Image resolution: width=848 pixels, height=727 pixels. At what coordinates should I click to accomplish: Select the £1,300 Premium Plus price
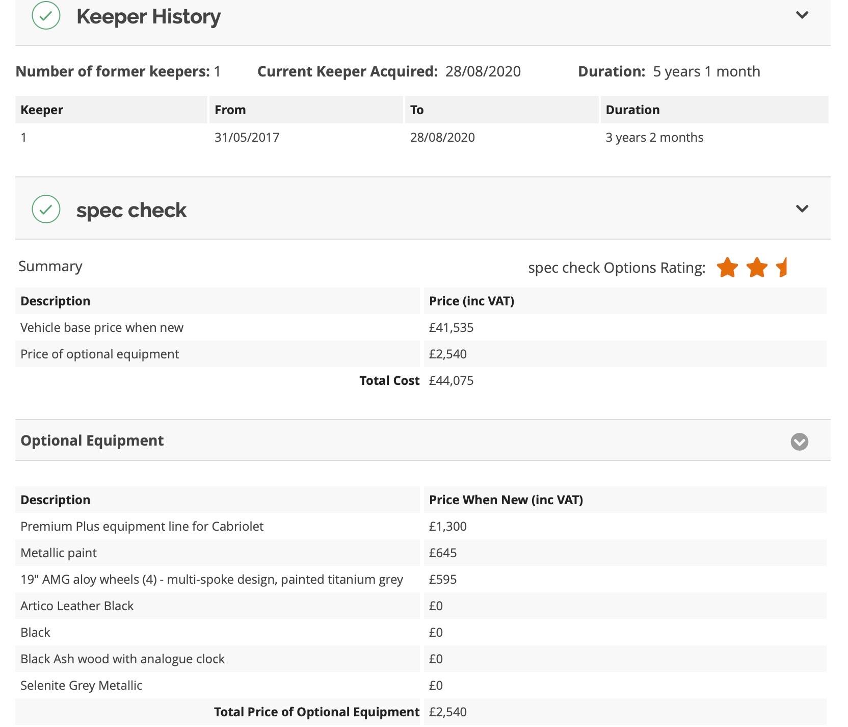pyautogui.click(x=447, y=526)
